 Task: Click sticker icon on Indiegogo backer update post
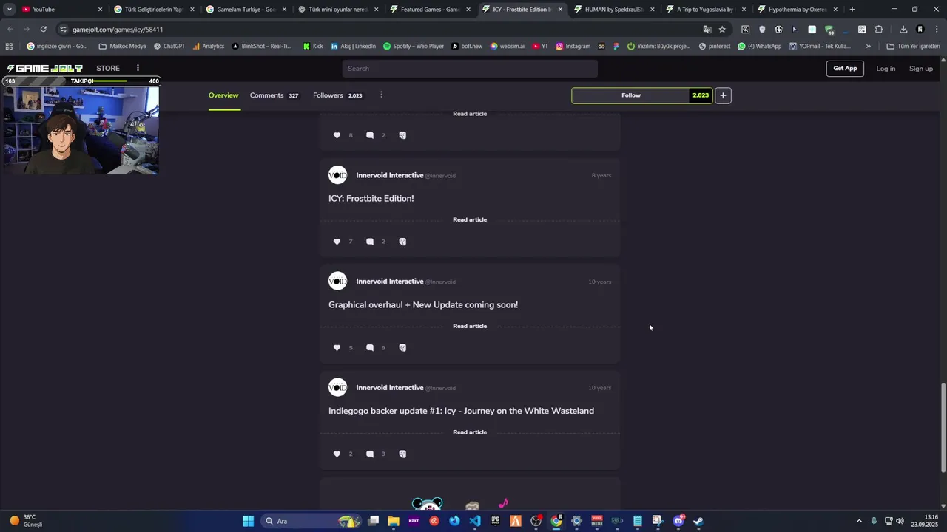tap(402, 454)
